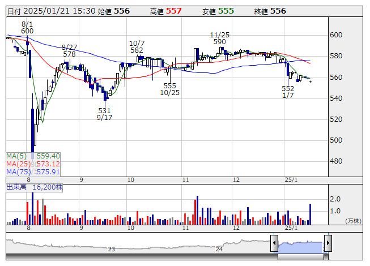Click the 25/1 month label under price chart
The image size is (370, 266).
point(291,180)
